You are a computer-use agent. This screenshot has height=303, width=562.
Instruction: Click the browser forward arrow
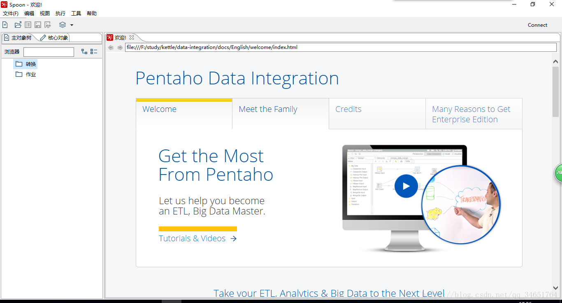pos(120,47)
